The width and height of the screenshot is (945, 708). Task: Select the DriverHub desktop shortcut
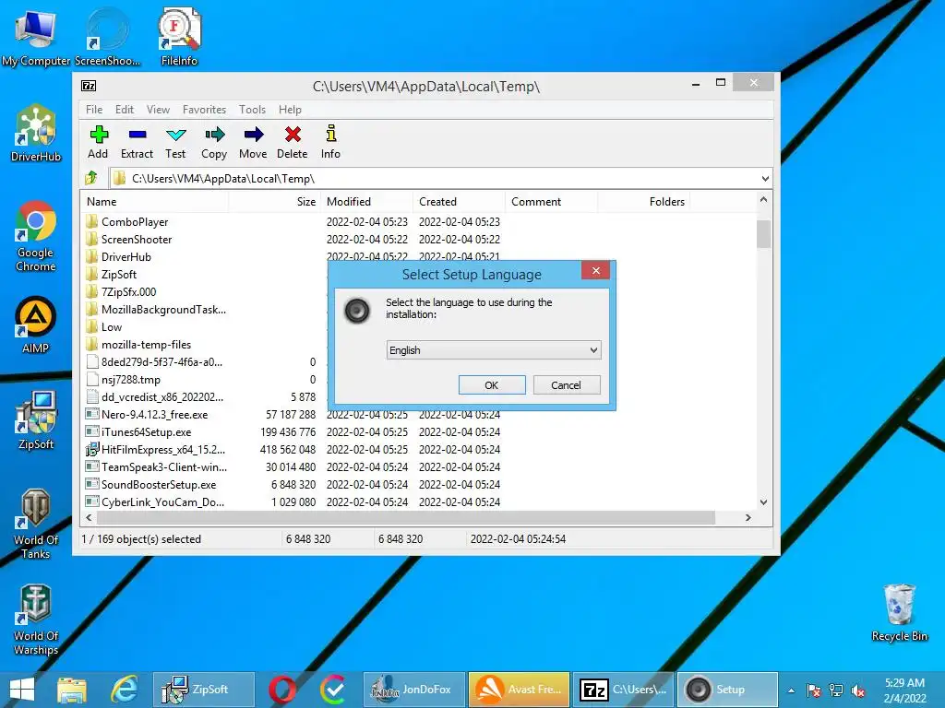(x=36, y=133)
